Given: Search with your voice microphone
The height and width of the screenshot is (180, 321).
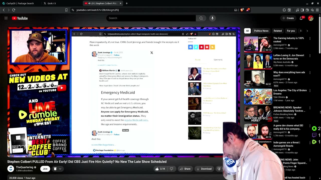Looking at the screenshot, I should pos(212,18).
